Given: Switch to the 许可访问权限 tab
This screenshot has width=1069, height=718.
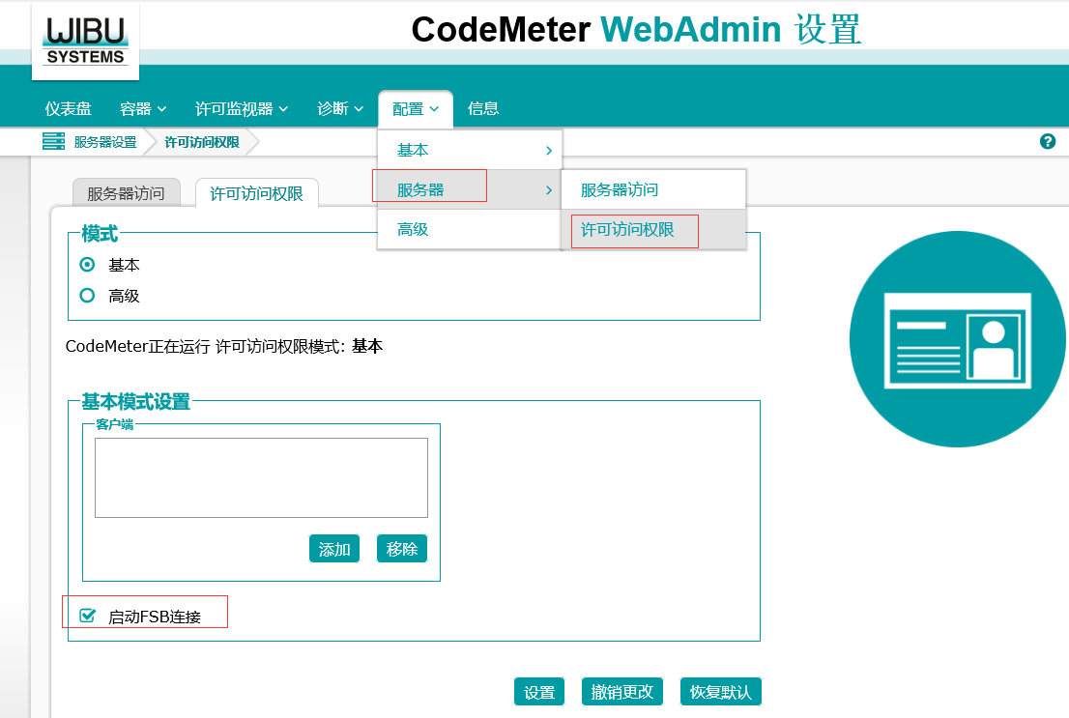Looking at the screenshot, I should point(256,193).
